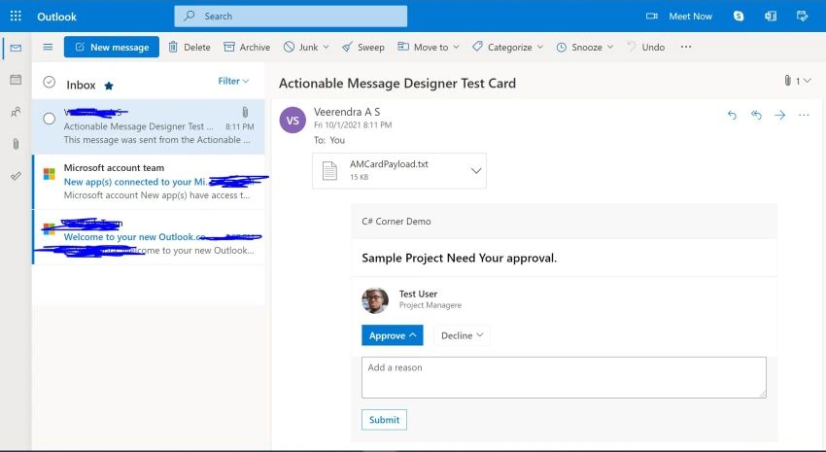Open more message actions ellipsis
The width and height of the screenshot is (826, 452).
point(804,115)
